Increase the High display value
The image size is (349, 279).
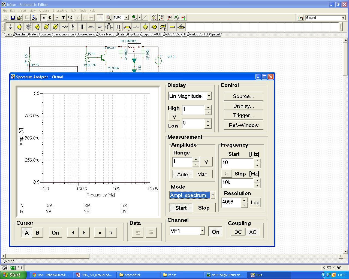(x=208, y=107)
